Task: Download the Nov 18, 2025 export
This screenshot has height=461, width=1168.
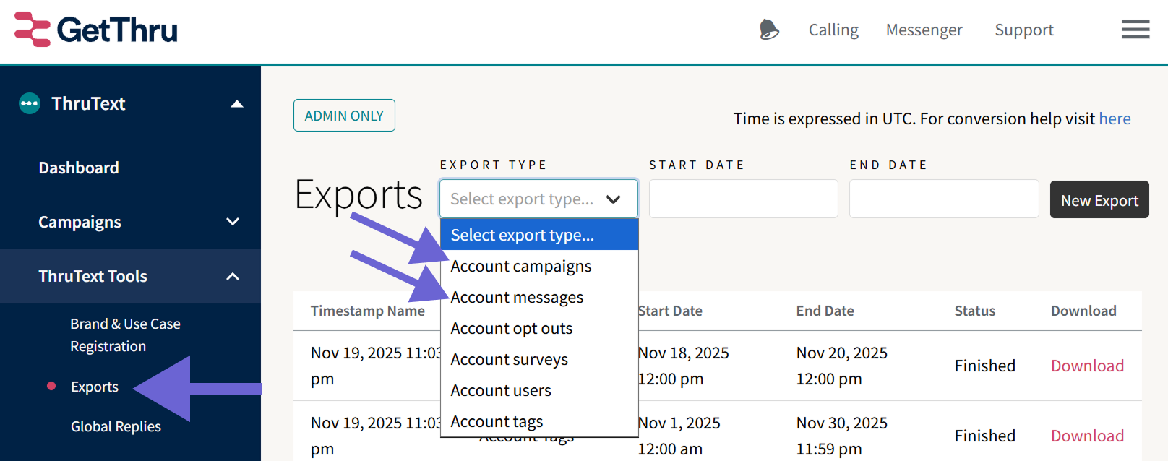Action: (x=1087, y=366)
